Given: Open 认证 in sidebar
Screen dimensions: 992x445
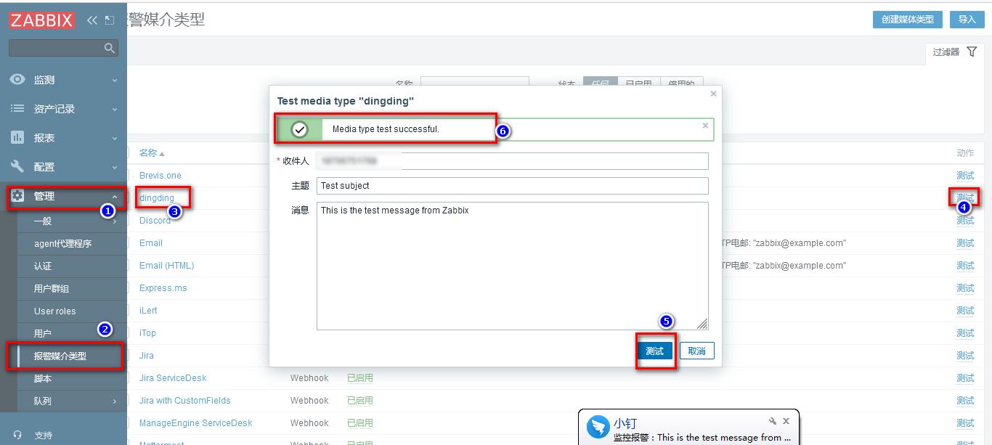Looking at the screenshot, I should pyautogui.click(x=43, y=266).
